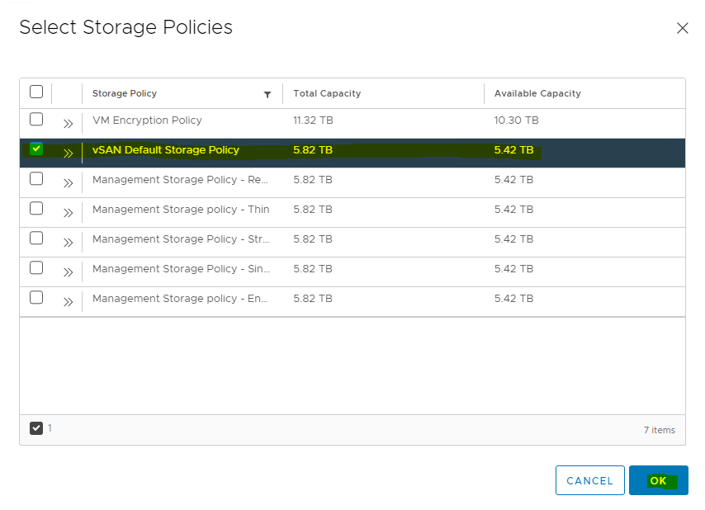Close the Select Storage Policies dialog
Image resolution: width=705 pixels, height=510 pixels.
(x=682, y=28)
